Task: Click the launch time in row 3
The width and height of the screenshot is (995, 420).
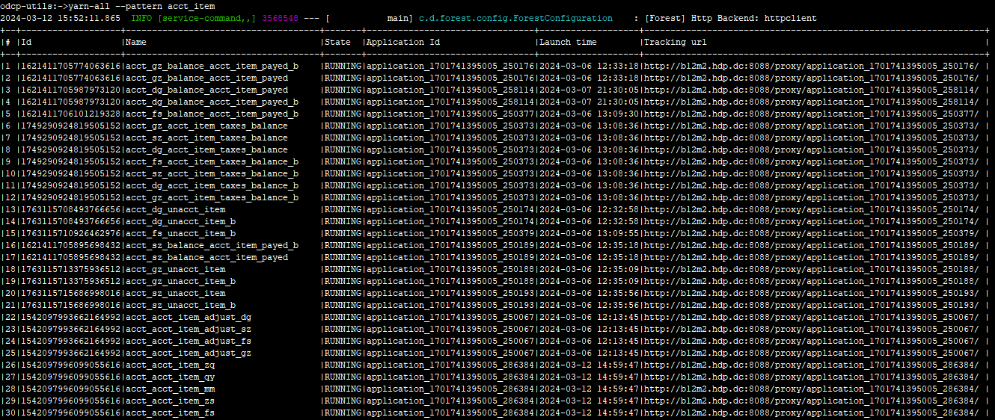Action: (590, 90)
